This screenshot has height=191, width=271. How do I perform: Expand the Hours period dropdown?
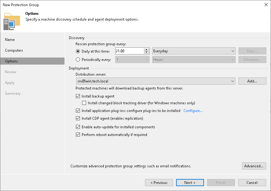[233, 59]
